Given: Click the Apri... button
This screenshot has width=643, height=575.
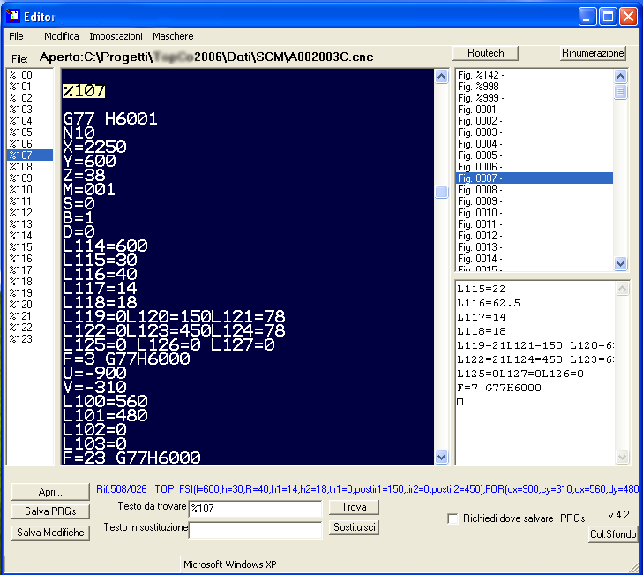Looking at the screenshot, I should point(50,492).
